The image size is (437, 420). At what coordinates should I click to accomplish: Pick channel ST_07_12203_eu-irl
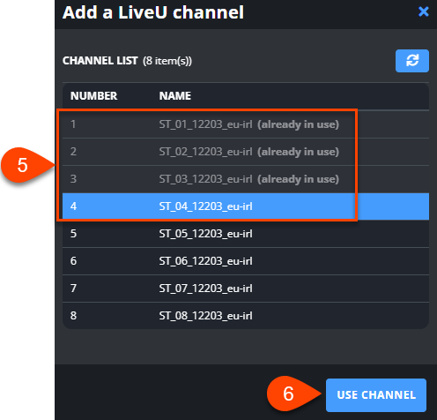point(246,289)
